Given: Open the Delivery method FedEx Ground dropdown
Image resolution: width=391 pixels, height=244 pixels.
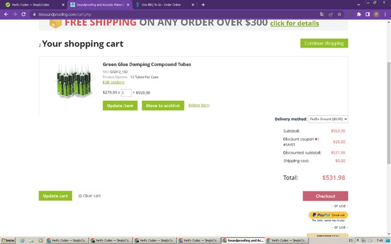Looking at the screenshot, I should pos(328,119).
